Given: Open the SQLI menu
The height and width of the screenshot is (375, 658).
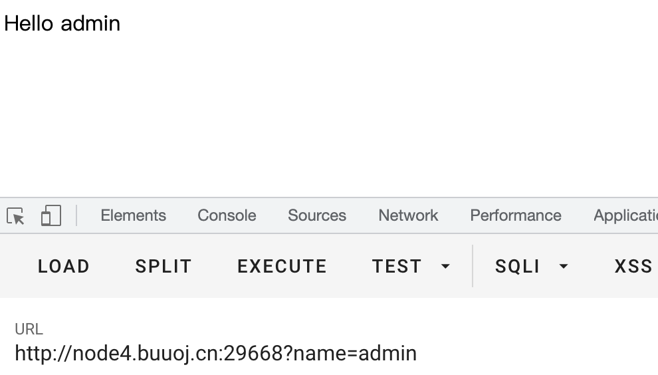Looking at the screenshot, I should 517,266.
